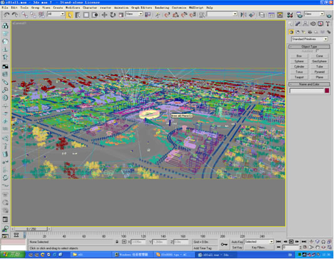Open the Rendering menu
Screen dimensions: 334x259
click(x=161, y=8)
